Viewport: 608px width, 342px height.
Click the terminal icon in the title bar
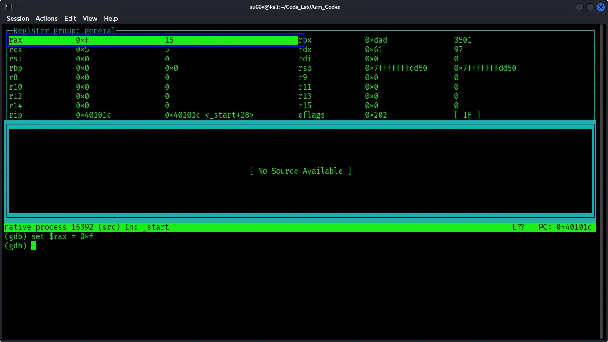8,7
